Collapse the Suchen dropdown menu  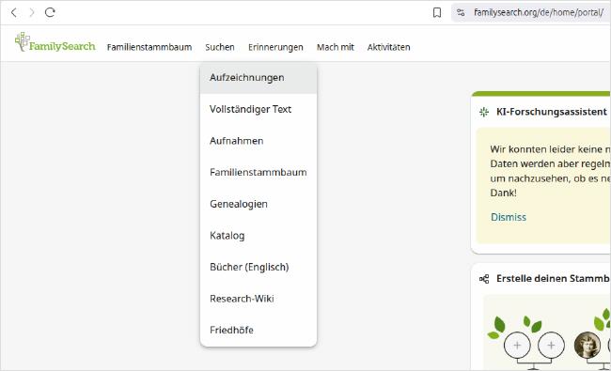click(220, 47)
